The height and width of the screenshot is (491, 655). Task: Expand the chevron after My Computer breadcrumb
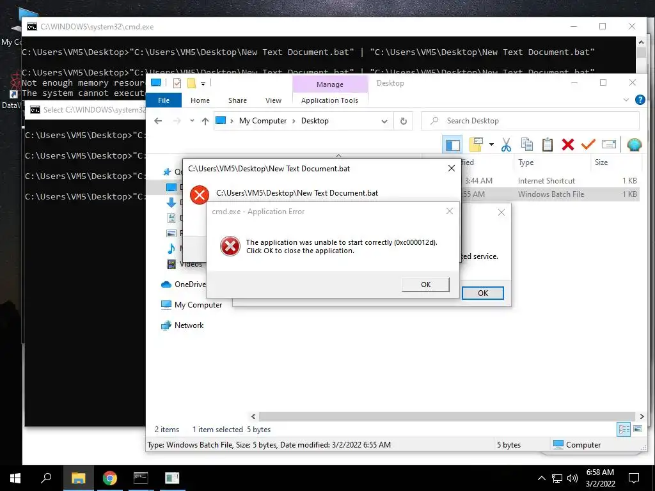(294, 121)
